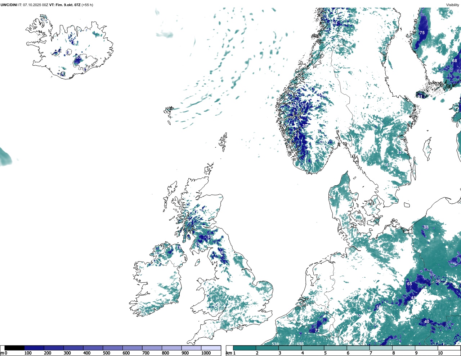Image resolution: width=461 pixels, height=356 pixels.
Task: Click the '48' visibility value on the map
Action: 413,298
